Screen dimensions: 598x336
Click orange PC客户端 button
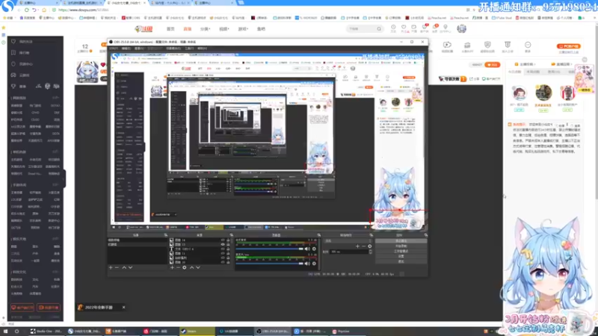click(x=569, y=46)
